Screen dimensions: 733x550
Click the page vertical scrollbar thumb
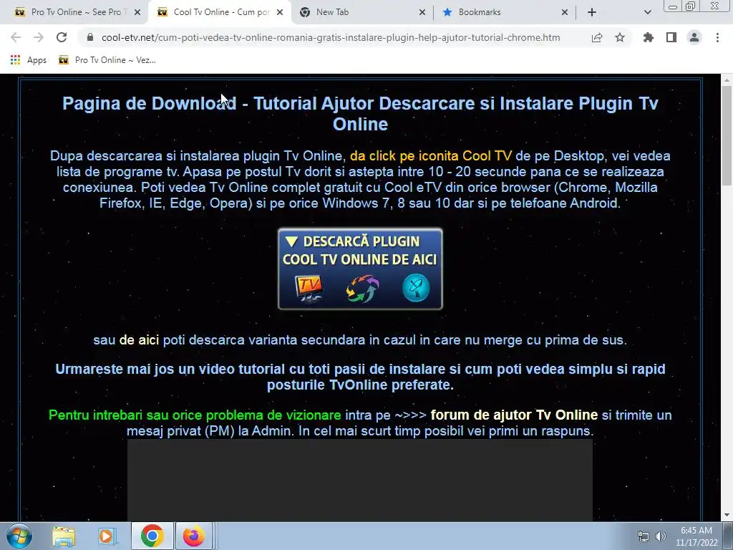point(727,135)
